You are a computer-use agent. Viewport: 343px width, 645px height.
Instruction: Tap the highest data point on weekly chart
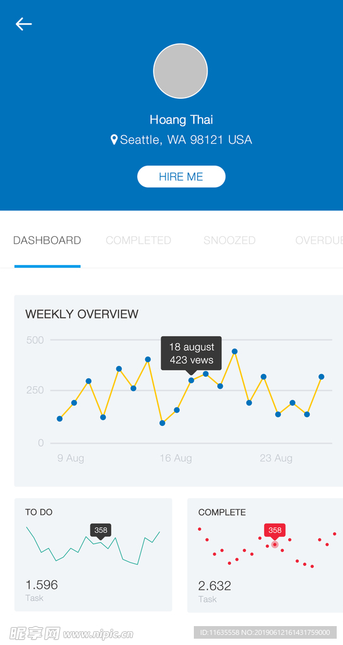pos(235,351)
